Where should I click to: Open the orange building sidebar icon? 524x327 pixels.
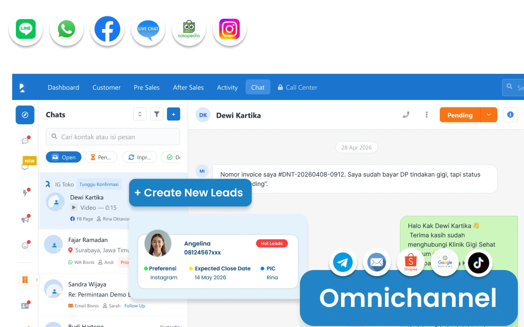click(x=25, y=280)
